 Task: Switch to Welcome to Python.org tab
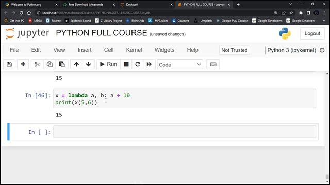pos(31,5)
